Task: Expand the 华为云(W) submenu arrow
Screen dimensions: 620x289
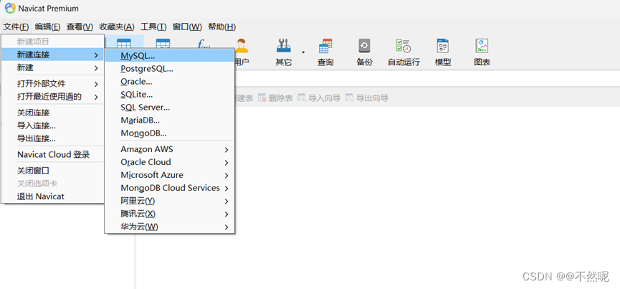Action: (226, 227)
